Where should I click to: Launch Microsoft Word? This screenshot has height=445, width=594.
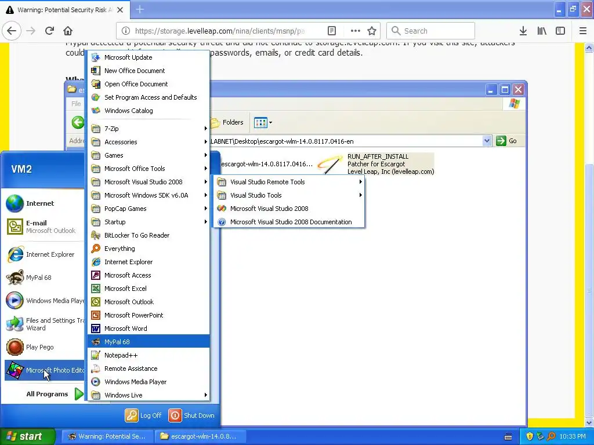tap(148, 329)
